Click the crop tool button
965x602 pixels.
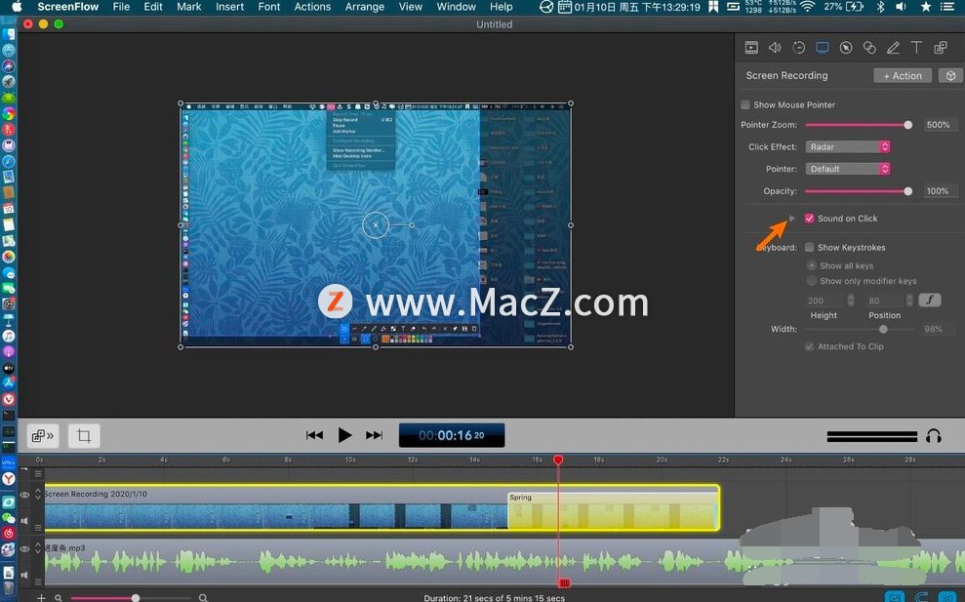84,436
